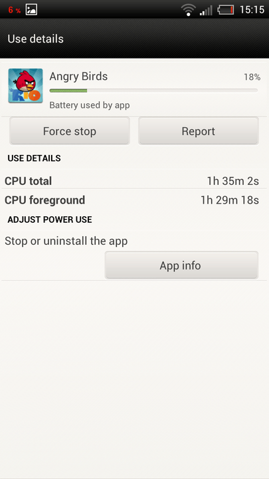Tap the red 6% battery indicator

[15, 10]
